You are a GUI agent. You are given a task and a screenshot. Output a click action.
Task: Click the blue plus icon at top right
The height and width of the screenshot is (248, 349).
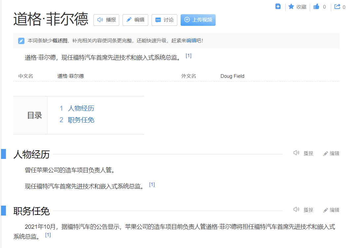click(278, 7)
